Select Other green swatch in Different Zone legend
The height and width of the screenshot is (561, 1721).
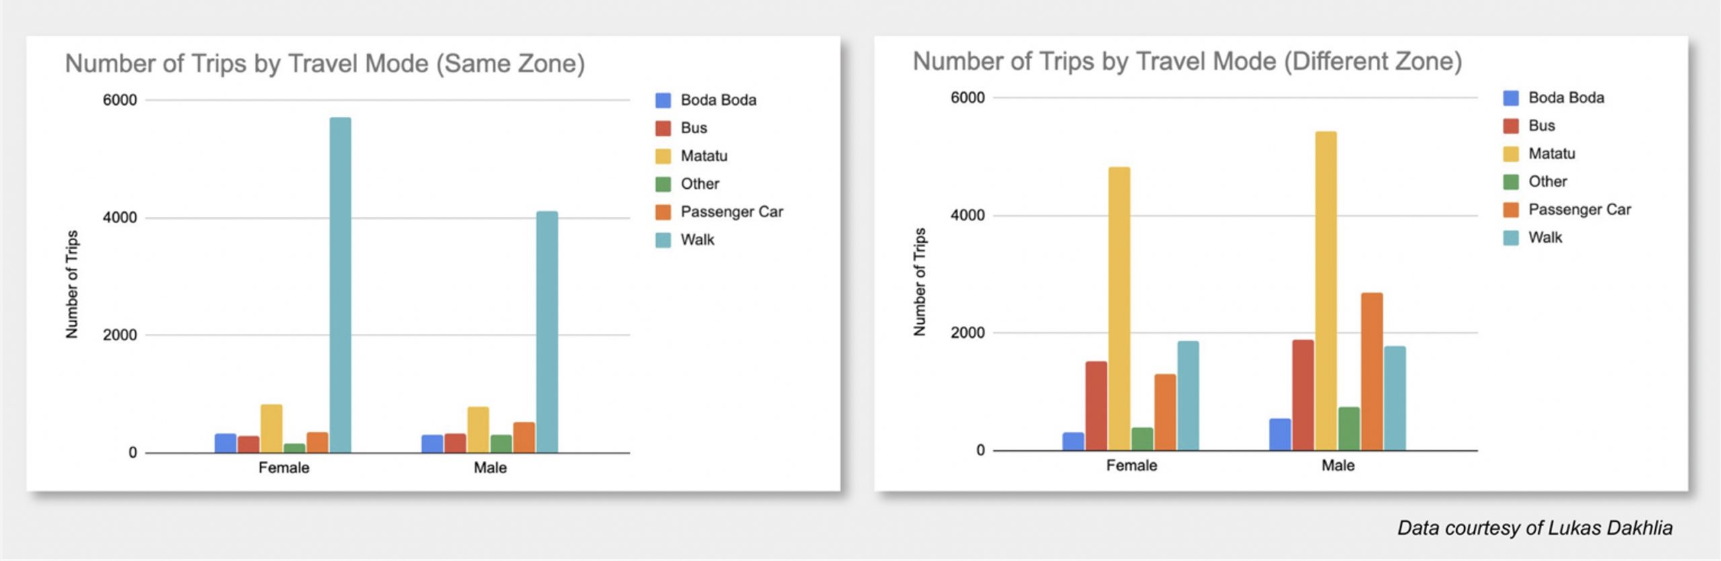(1511, 182)
